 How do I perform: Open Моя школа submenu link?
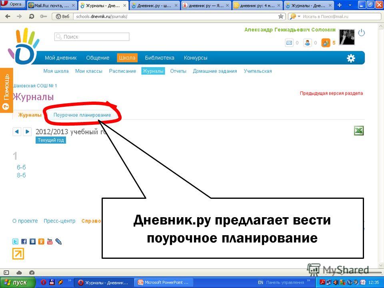point(56,71)
